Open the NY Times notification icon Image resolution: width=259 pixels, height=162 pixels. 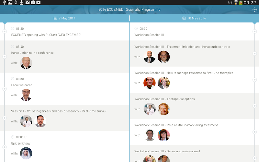[x=16, y=2]
